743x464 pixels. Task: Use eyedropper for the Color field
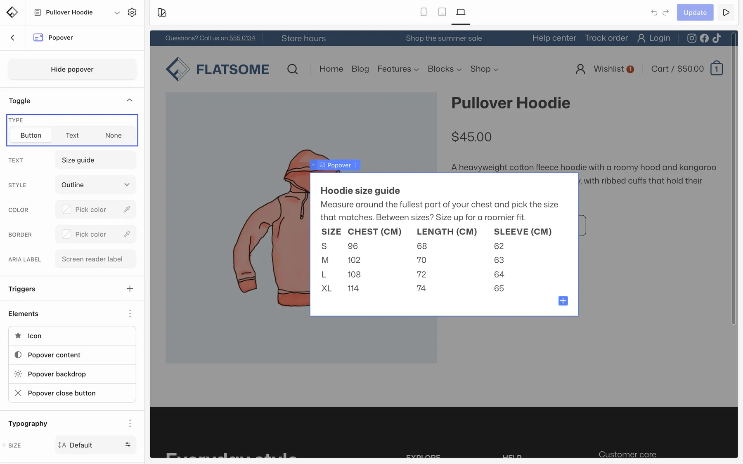127,210
